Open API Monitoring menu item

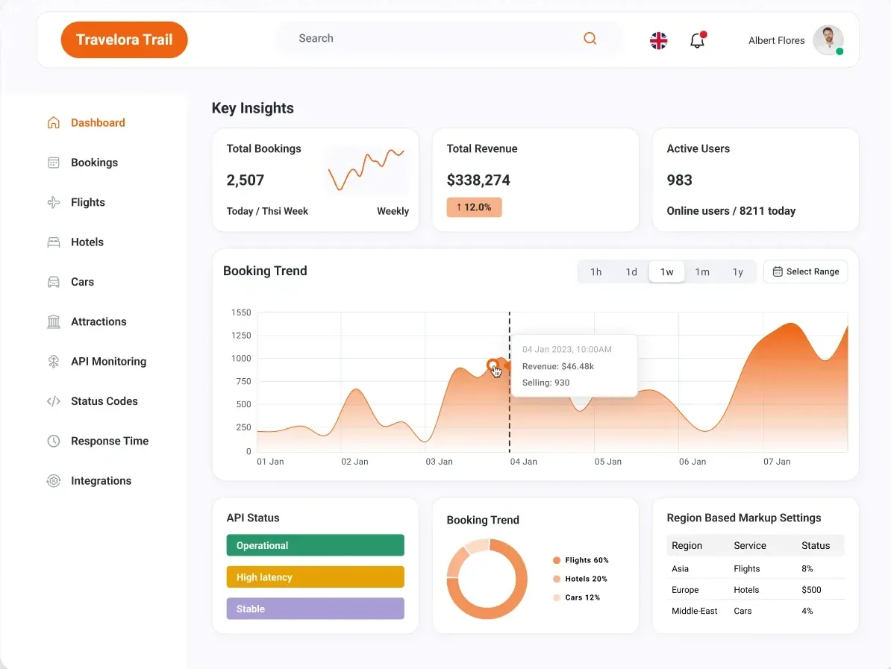108,362
